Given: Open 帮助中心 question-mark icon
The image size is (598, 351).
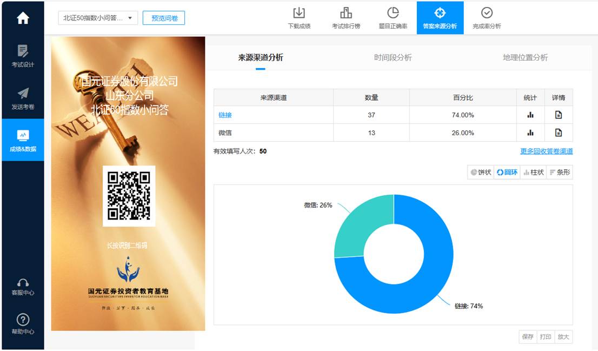Looking at the screenshot, I should [x=23, y=323].
